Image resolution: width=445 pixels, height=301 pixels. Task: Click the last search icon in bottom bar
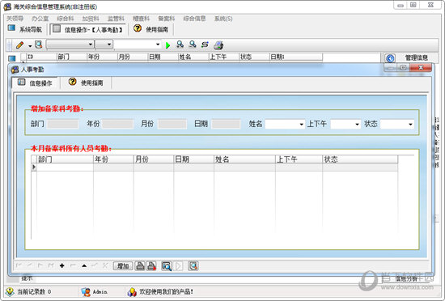[193, 266]
